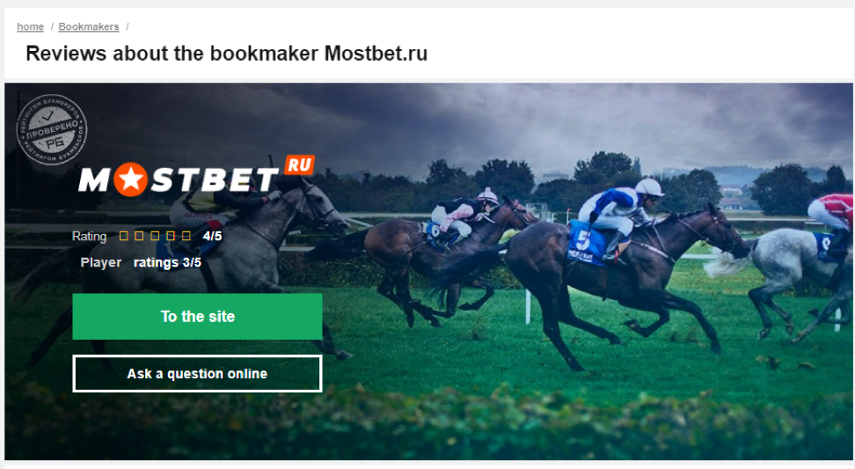Image resolution: width=855 pixels, height=469 pixels.
Task: Click the Reviews about the bookmaker Mostbet.ru heading
Action: (x=227, y=54)
